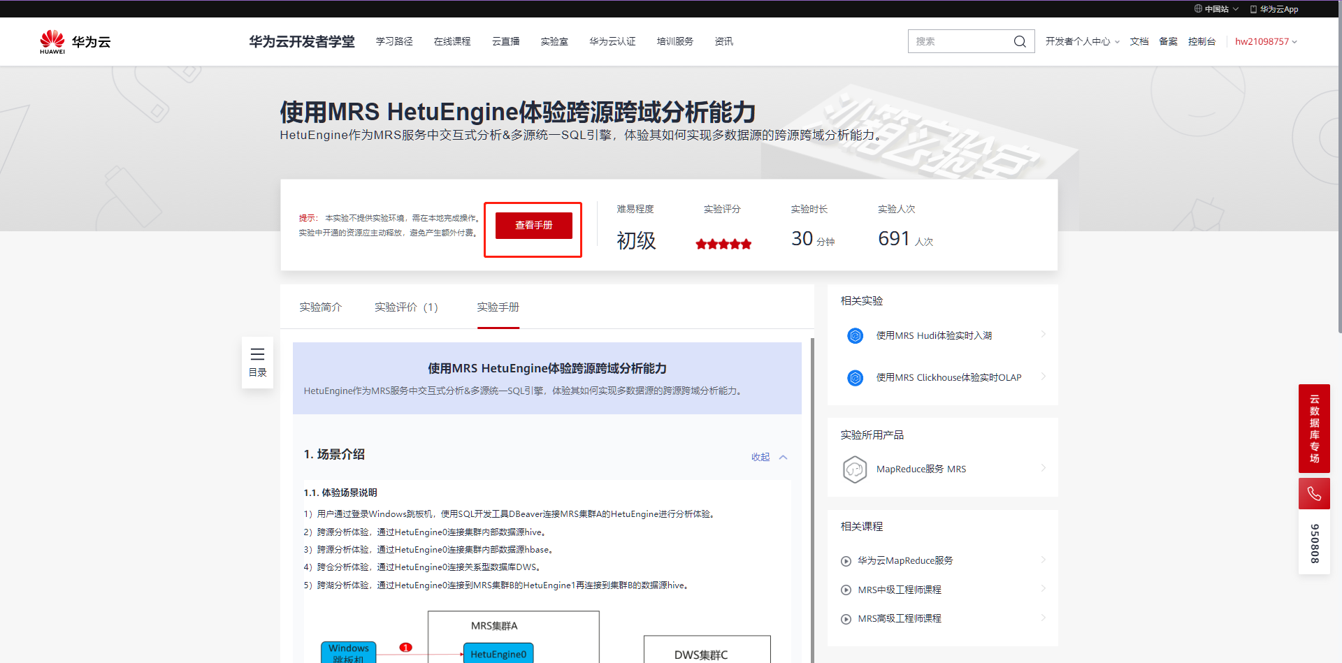Screen dimensions: 1342x663
Task: Select the 使用MRS Hudi体验实时入湖 experiment icon
Action: pos(855,335)
